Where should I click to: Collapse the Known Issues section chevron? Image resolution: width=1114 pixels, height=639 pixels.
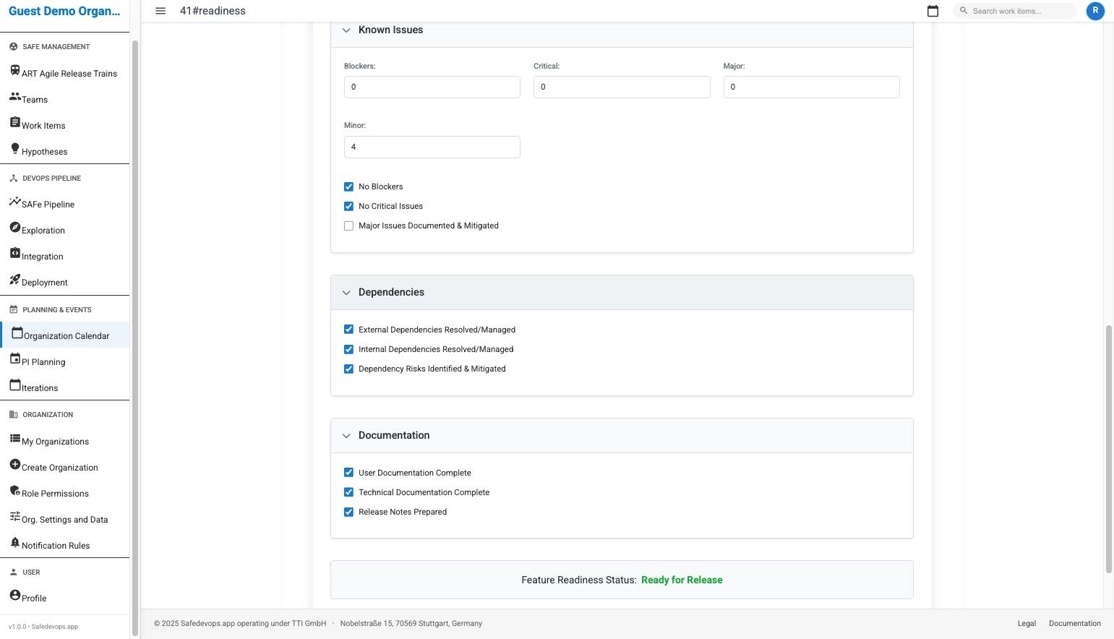coord(346,30)
